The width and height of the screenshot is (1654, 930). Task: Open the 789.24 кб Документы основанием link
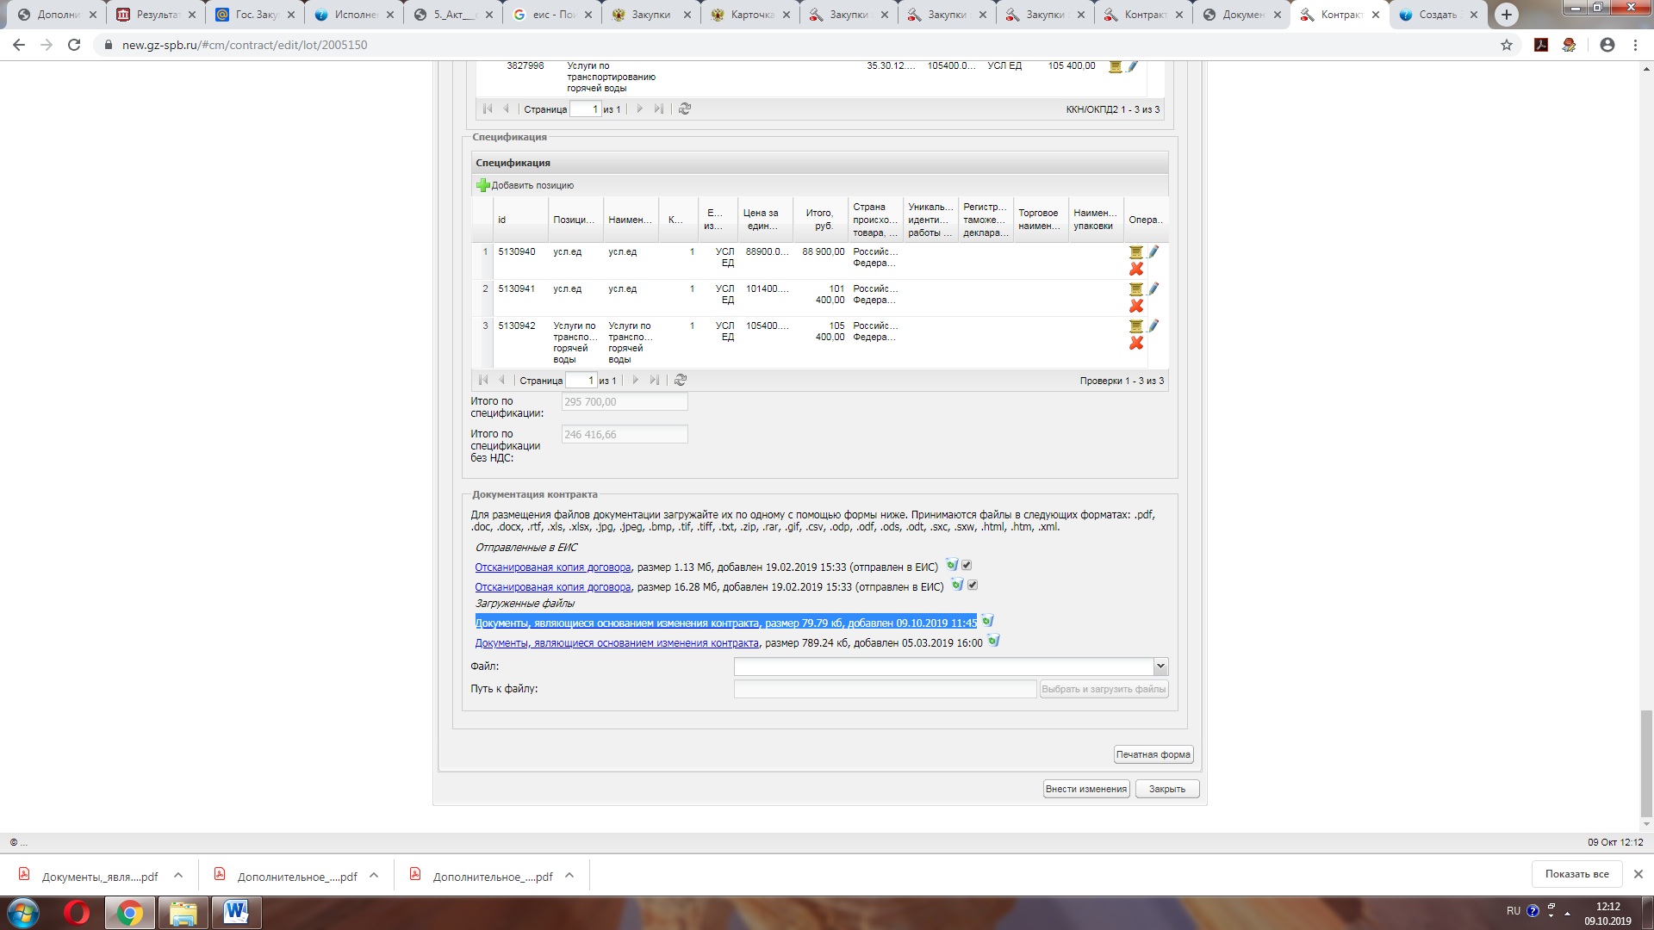617,643
